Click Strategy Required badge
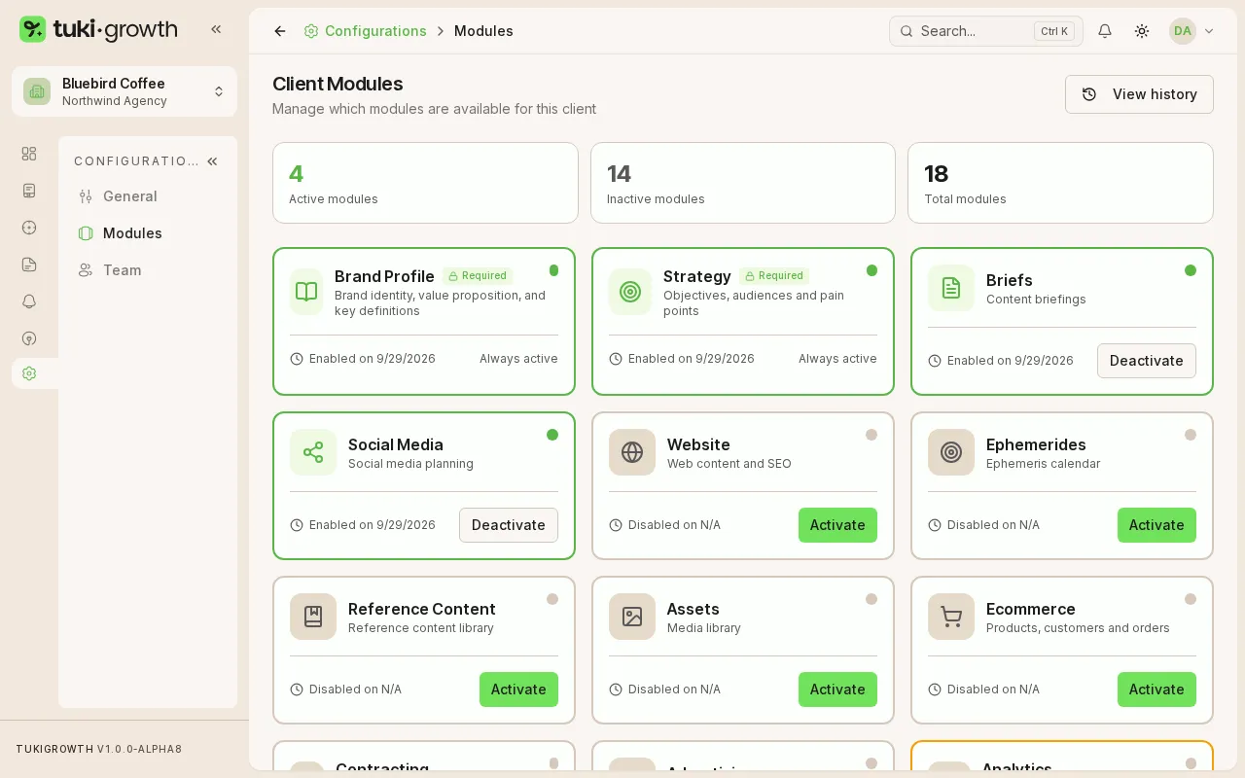1245x778 pixels. (x=774, y=276)
